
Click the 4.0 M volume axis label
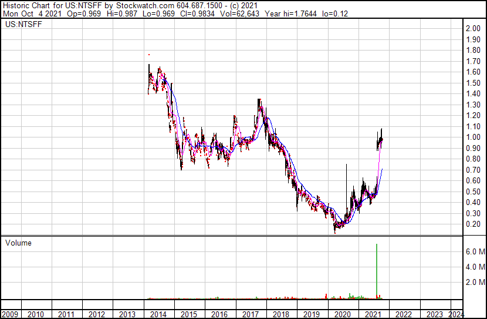[x=475, y=267]
